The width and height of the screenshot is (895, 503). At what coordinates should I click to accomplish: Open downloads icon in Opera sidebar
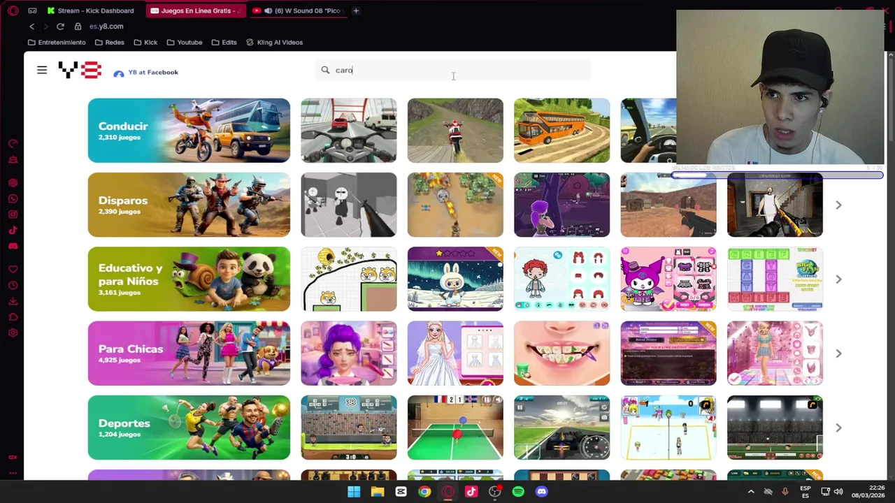13,301
